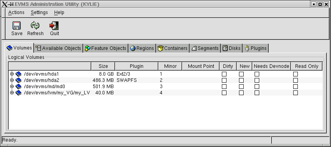Select the book icon for /dev/evms/hda1
Viewport: 331px width, 147px height.
(19, 74)
